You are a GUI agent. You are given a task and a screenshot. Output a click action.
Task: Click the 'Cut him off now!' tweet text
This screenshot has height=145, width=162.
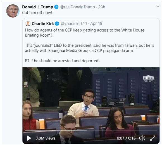click(x=37, y=13)
